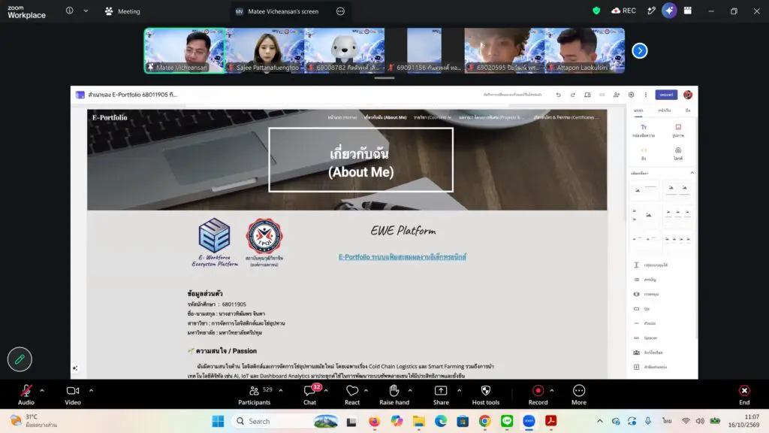Open the Zoom apps grid icon

point(688,11)
